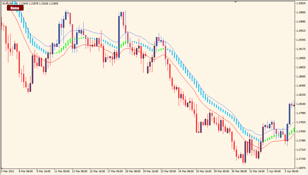Click the 5 Apr 08:00 time label

tap(291, 171)
